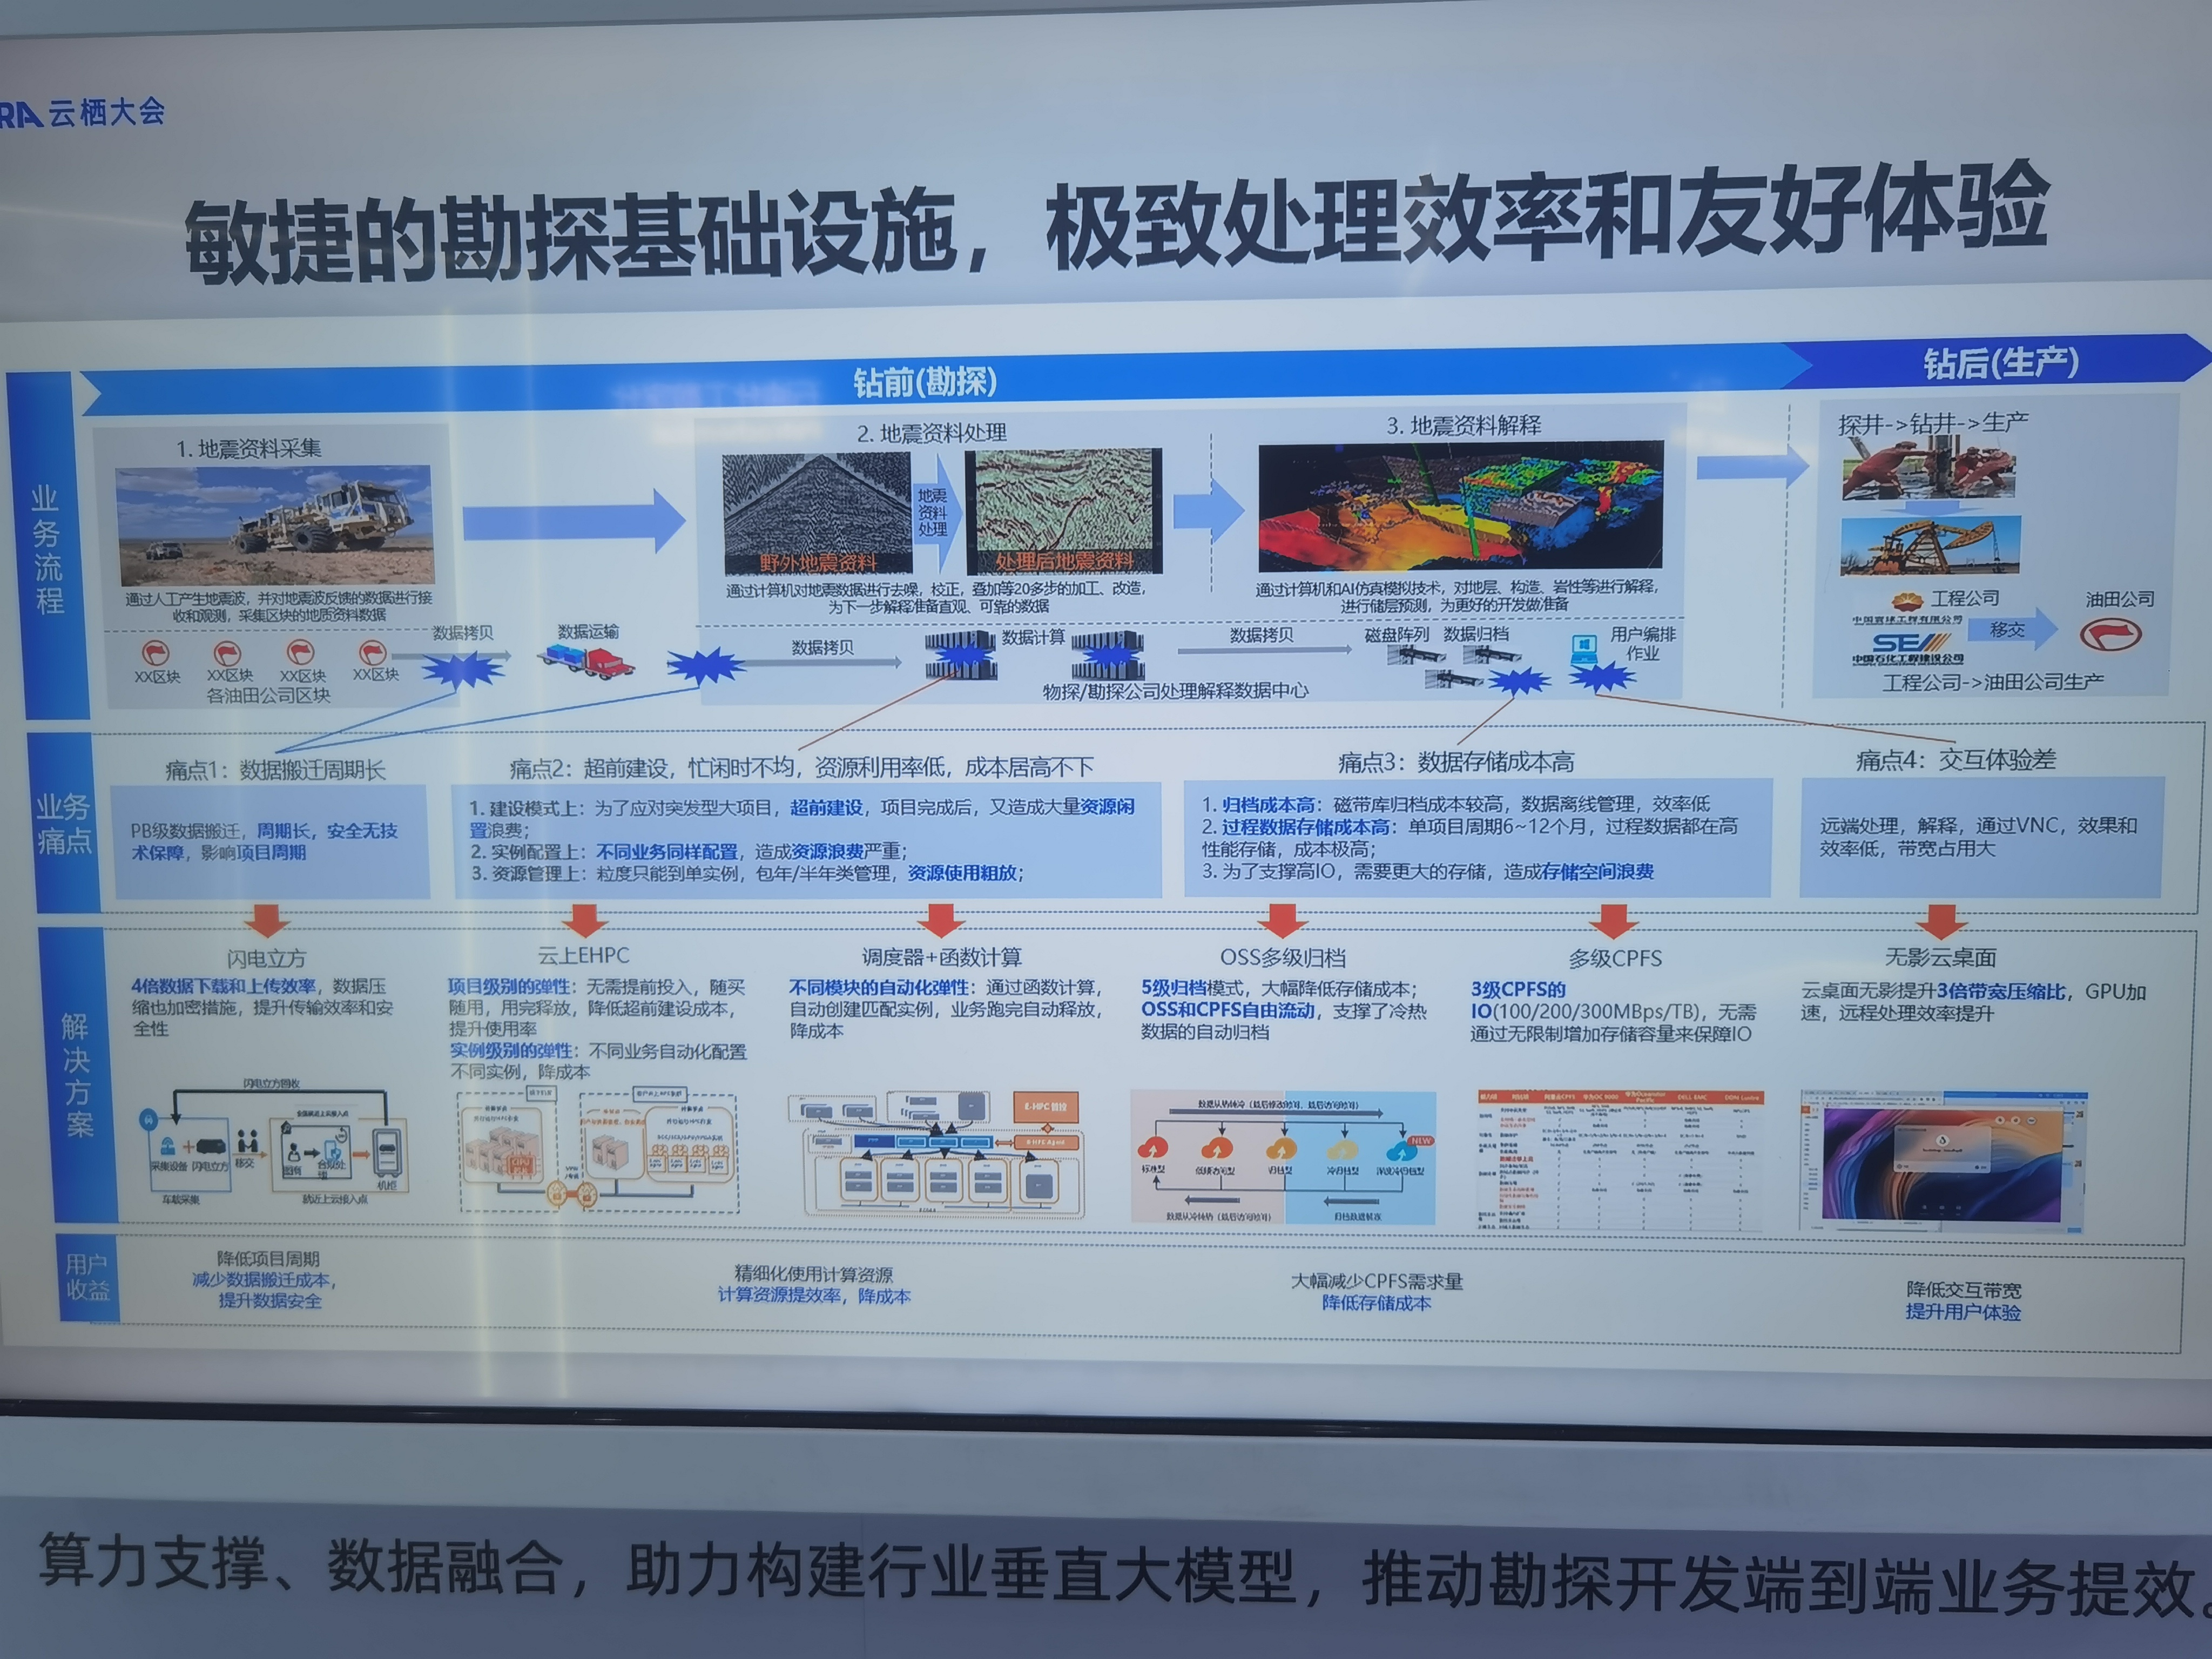
Task: Click 物探/勘探公司处理解释数据中心 caption
Action: [x=1175, y=691]
